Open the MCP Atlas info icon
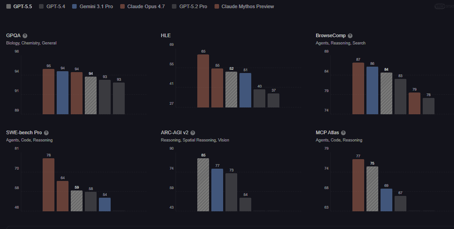Screen dimensions: 454x229 pos(343,133)
